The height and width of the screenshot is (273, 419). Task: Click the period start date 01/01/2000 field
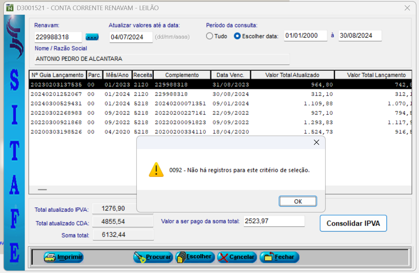(305, 36)
